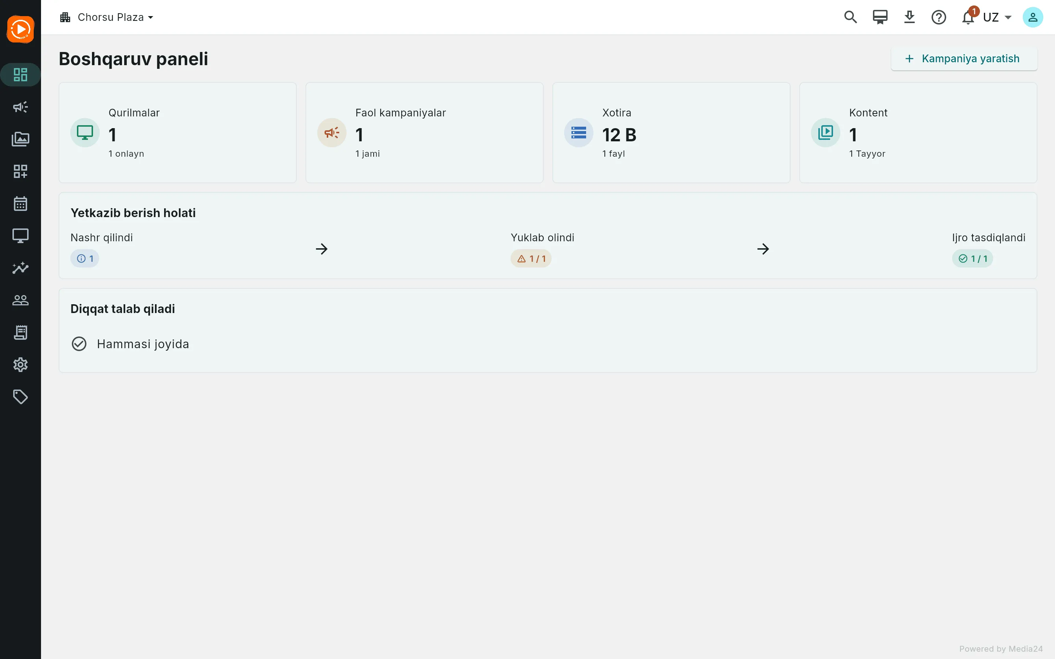The width and height of the screenshot is (1055, 659).
Task: Expand the Chorsu Plaza organization dropdown
Action: click(x=107, y=18)
